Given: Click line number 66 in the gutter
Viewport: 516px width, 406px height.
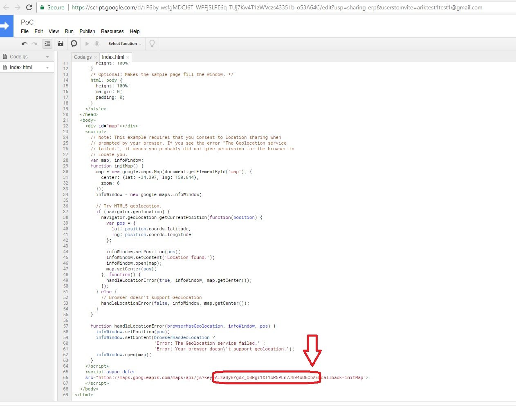Looking at the screenshot, I should coord(65,377).
